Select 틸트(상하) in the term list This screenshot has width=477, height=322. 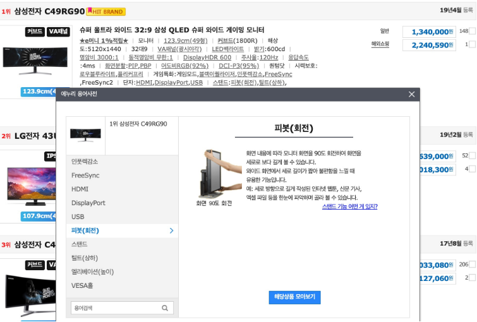122,258
